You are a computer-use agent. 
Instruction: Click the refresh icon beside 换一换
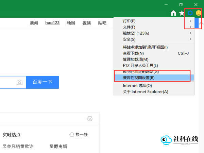[x=72, y=135]
